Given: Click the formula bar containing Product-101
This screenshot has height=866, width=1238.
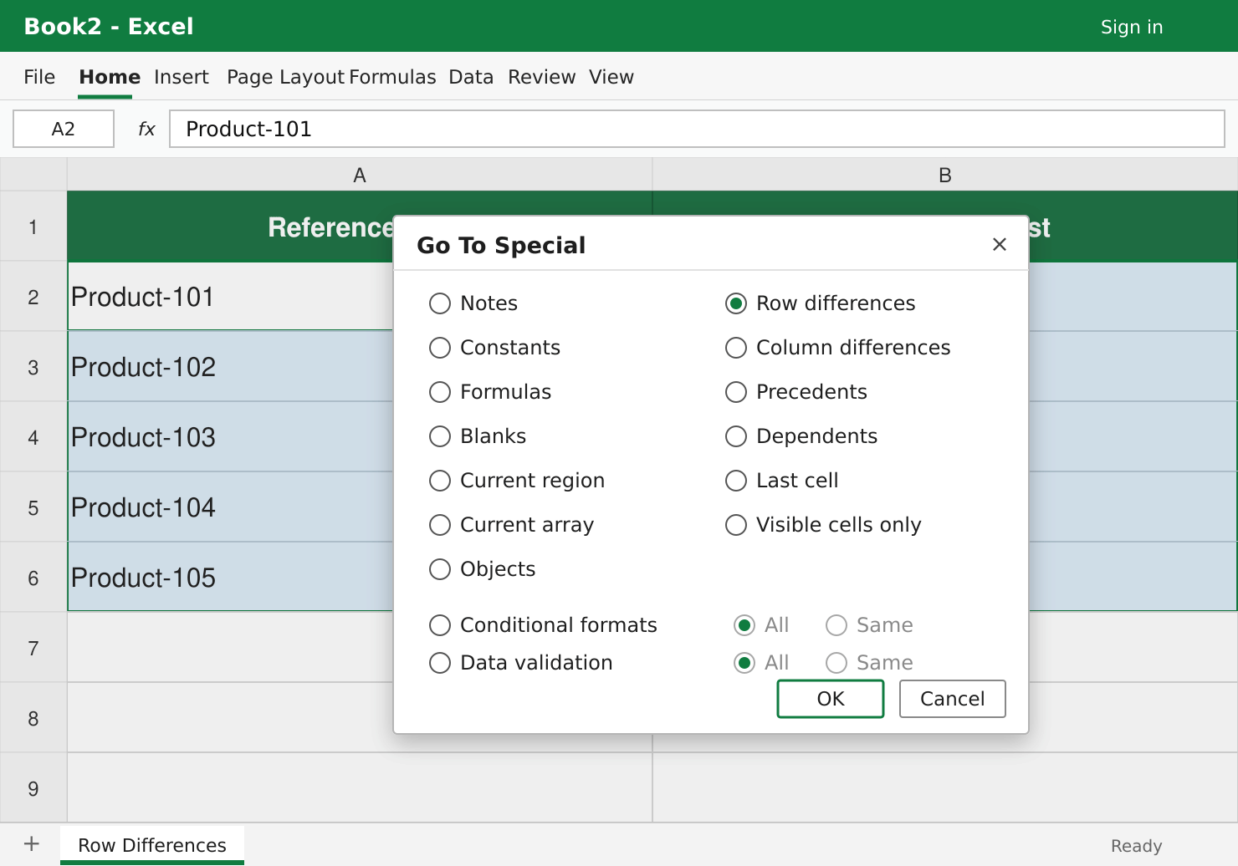Looking at the screenshot, I should coord(698,129).
